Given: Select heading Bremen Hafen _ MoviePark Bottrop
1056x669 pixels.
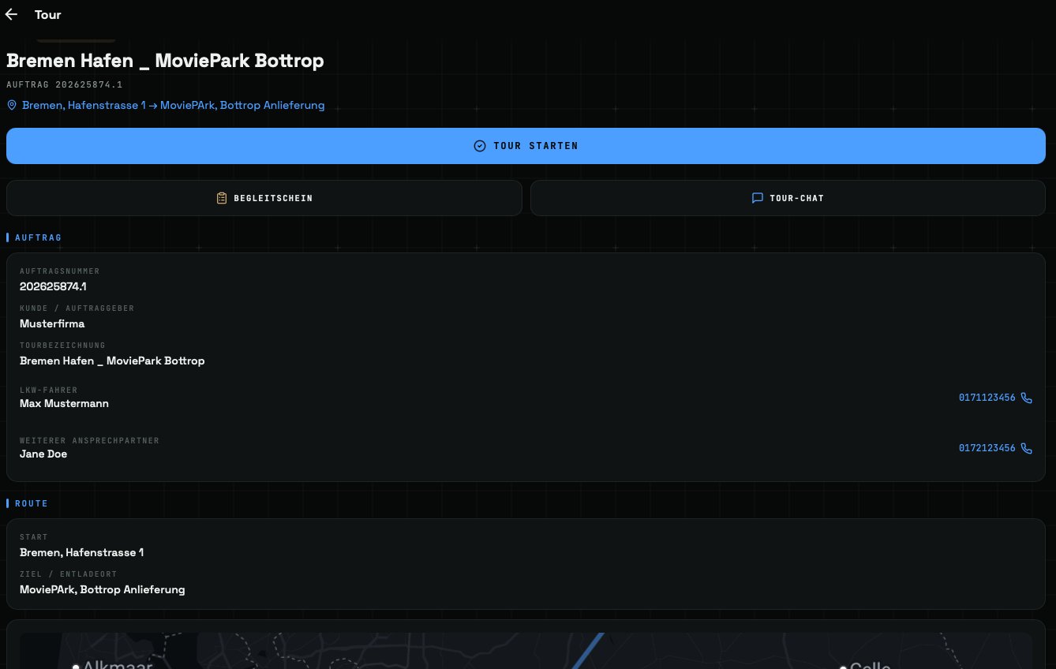Looking at the screenshot, I should (x=165, y=61).
